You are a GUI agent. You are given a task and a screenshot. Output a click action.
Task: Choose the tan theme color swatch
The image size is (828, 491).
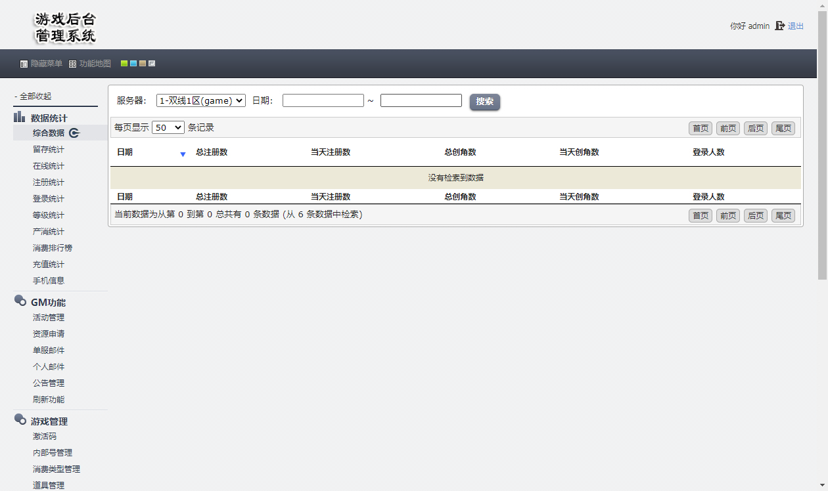(143, 64)
